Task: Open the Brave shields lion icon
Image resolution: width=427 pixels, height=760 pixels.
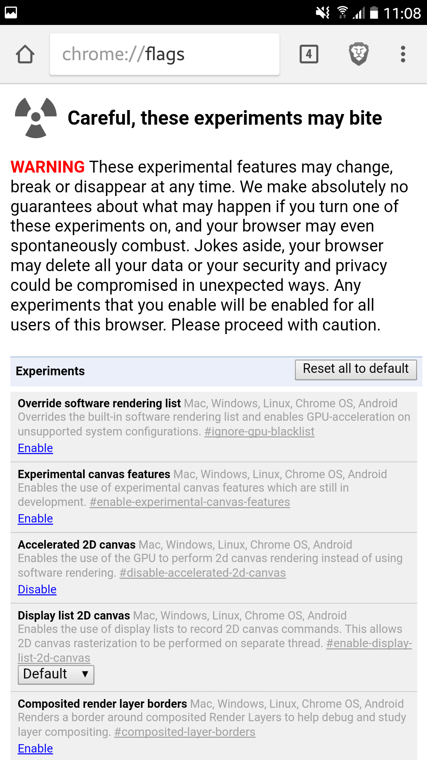Action: (x=359, y=54)
